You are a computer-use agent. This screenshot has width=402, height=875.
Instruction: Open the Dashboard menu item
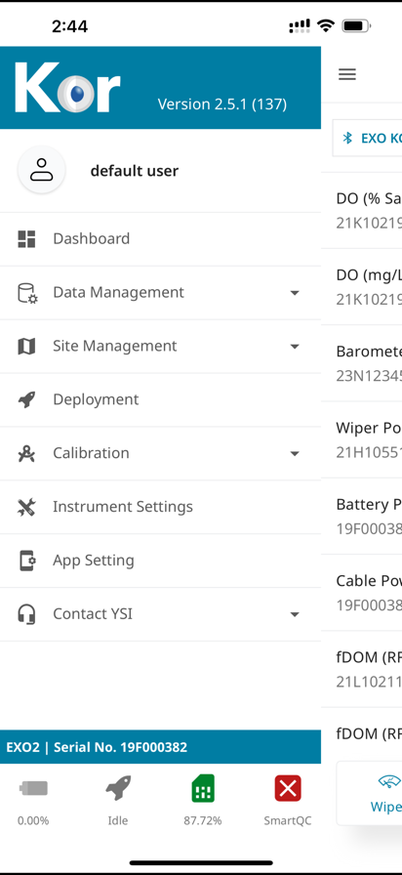click(161, 239)
